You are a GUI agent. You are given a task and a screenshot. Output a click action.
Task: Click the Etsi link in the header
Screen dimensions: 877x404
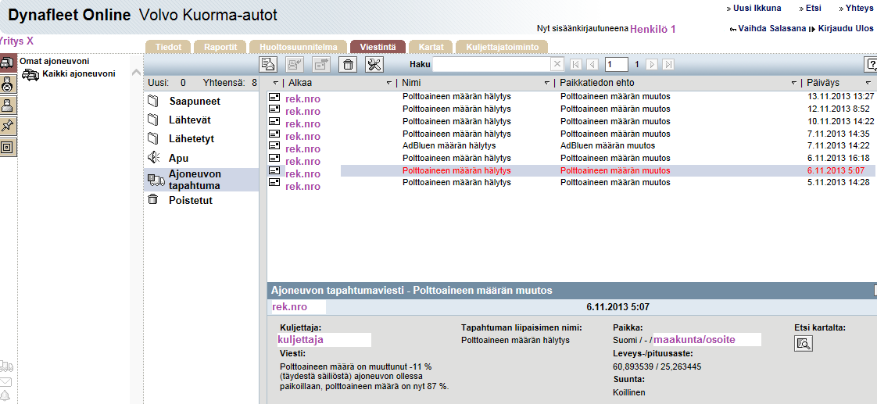point(813,9)
